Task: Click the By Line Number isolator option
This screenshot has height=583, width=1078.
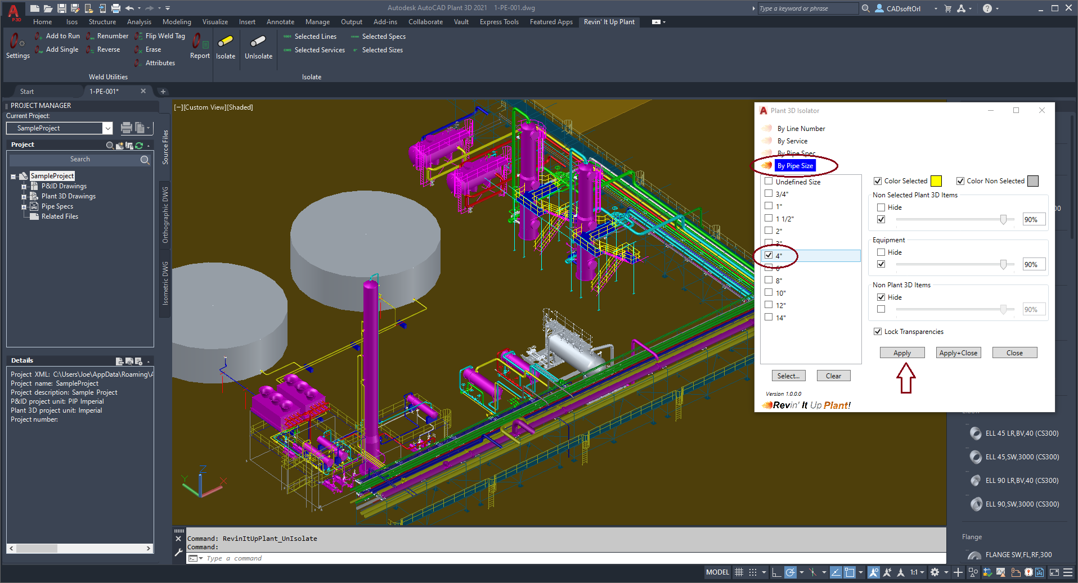Action: click(x=801, y=129)
